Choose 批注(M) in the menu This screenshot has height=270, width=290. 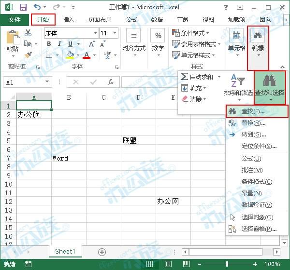[257, 170]
